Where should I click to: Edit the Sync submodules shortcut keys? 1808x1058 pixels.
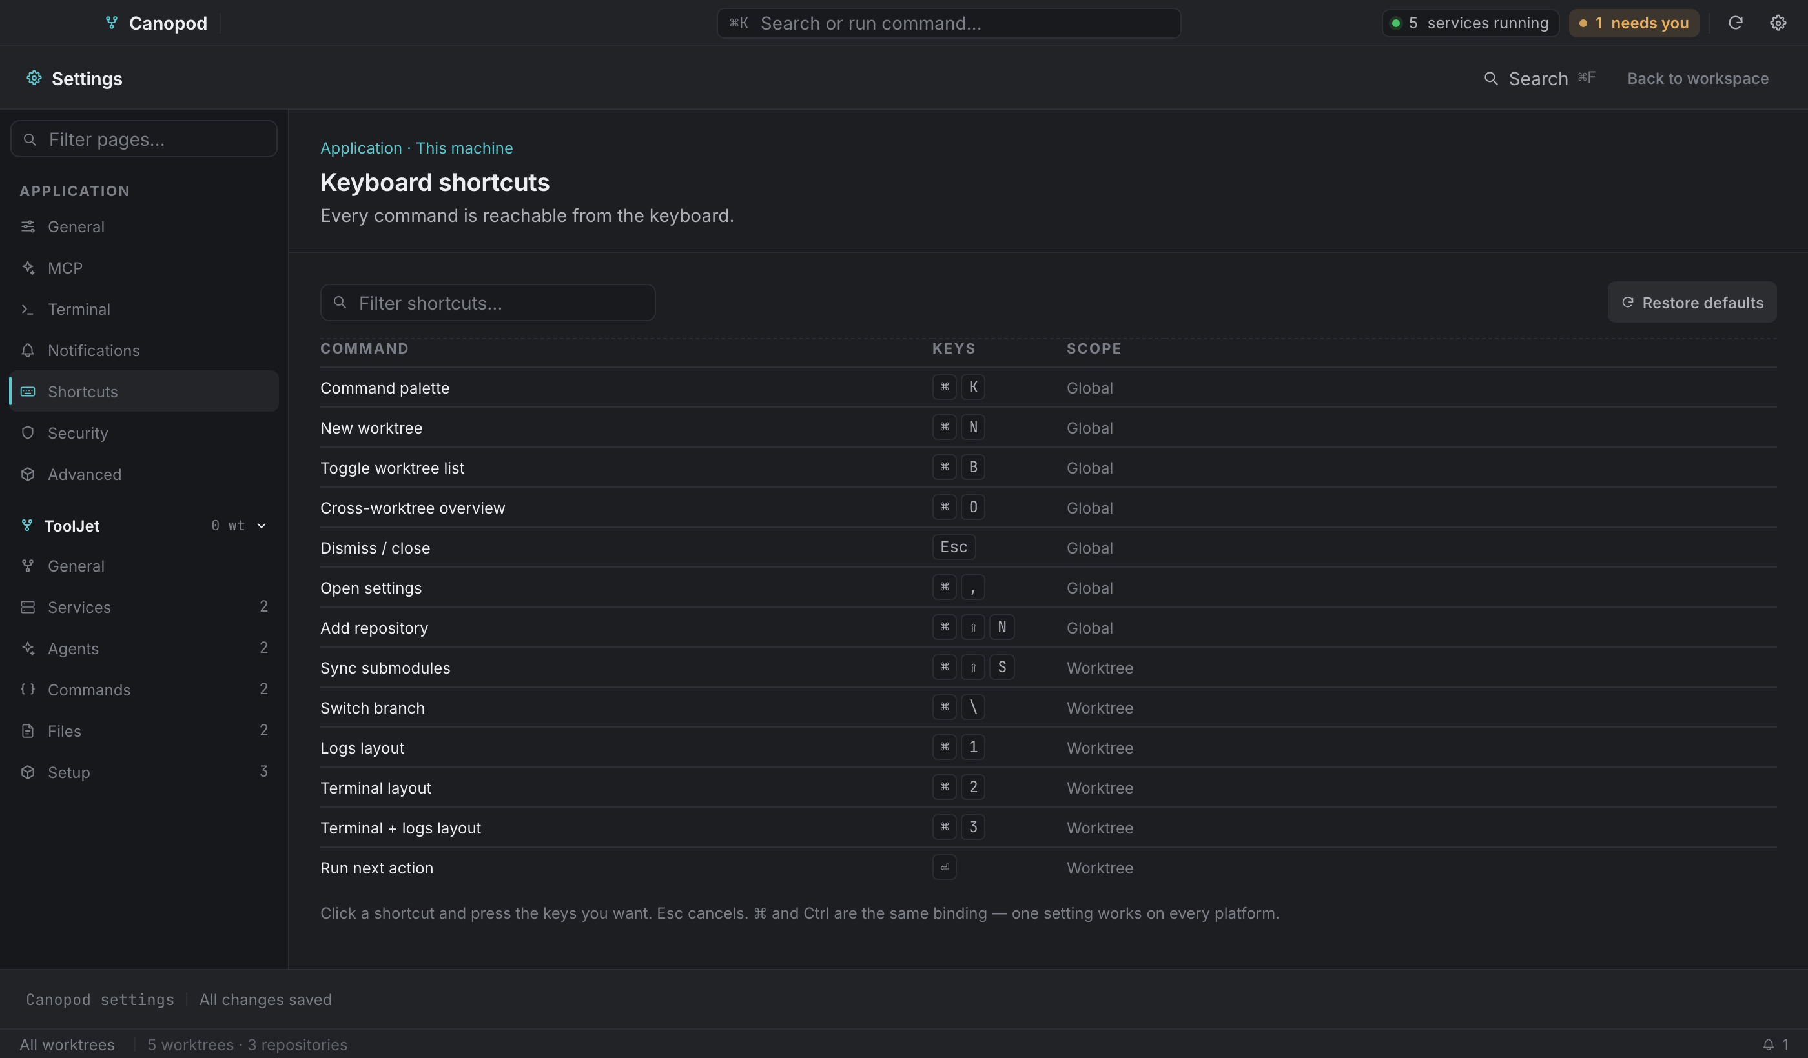tap(973, 667)
